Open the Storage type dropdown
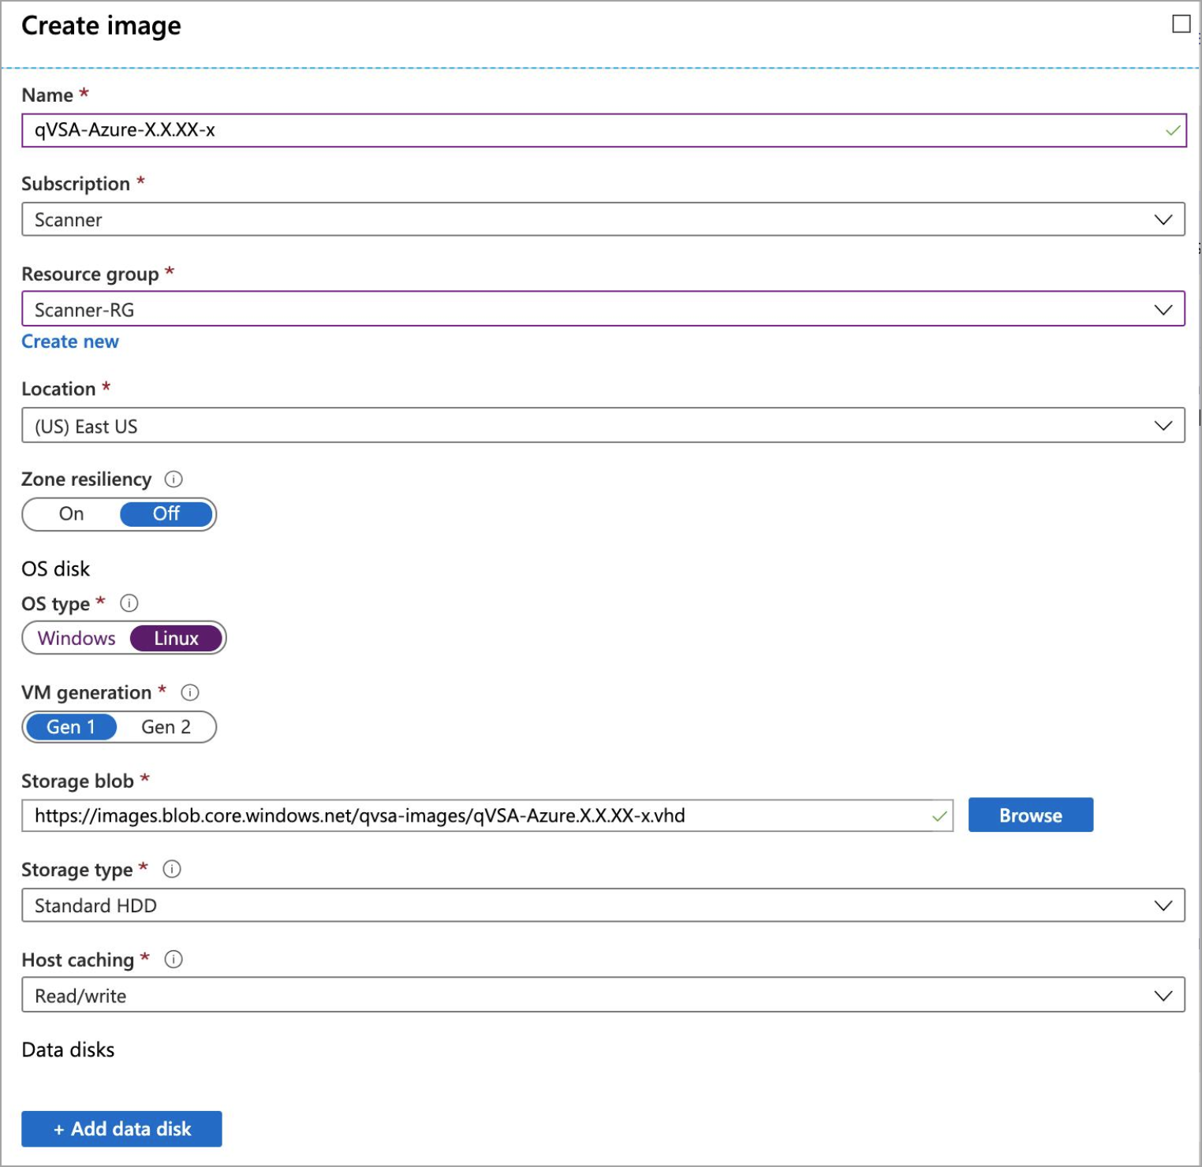 click(1163, 905)
